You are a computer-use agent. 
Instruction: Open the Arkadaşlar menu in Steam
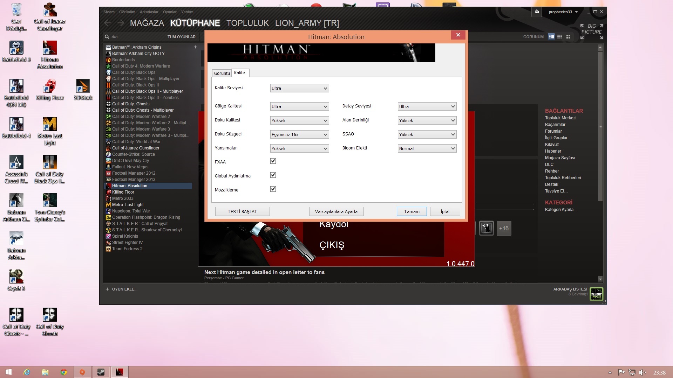tap(149, 12)
